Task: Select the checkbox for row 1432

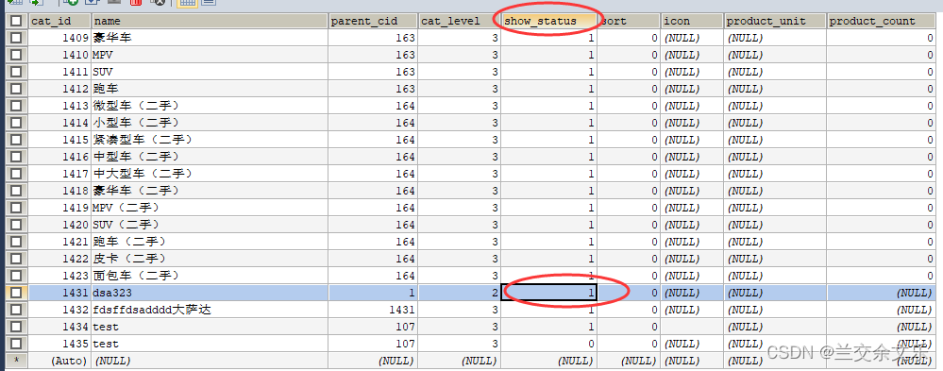Action: pos(16,310)
